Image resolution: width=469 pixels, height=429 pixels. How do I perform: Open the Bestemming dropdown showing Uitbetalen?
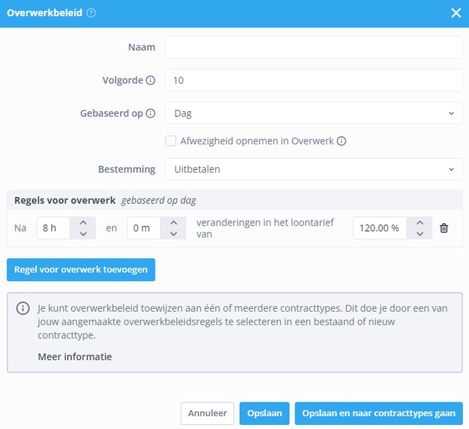coord(314,169)
